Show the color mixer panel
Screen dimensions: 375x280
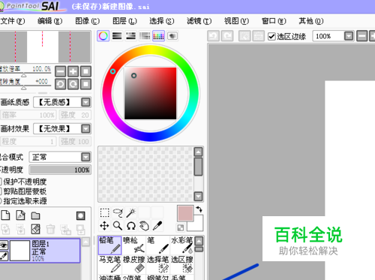click(145, 36)
